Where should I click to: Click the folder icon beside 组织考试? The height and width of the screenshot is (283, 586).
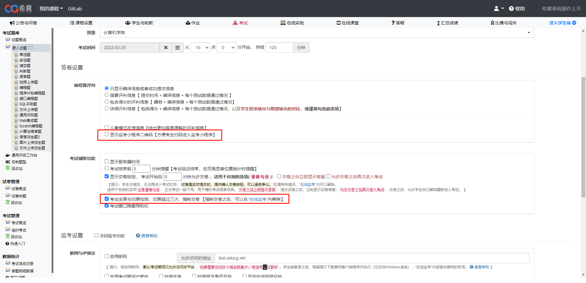(8, 230)
